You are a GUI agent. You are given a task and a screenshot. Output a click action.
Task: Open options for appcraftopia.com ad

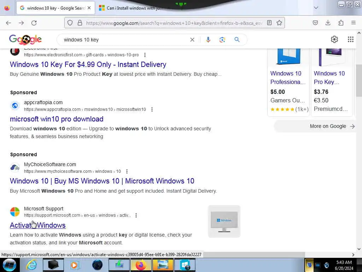[x=152, y=109]
